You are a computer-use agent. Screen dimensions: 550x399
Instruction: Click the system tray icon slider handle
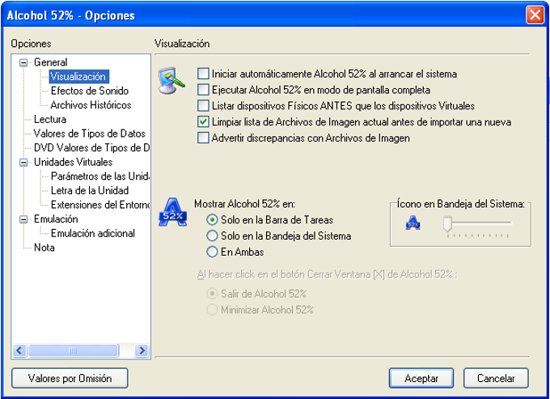point(447,224)
